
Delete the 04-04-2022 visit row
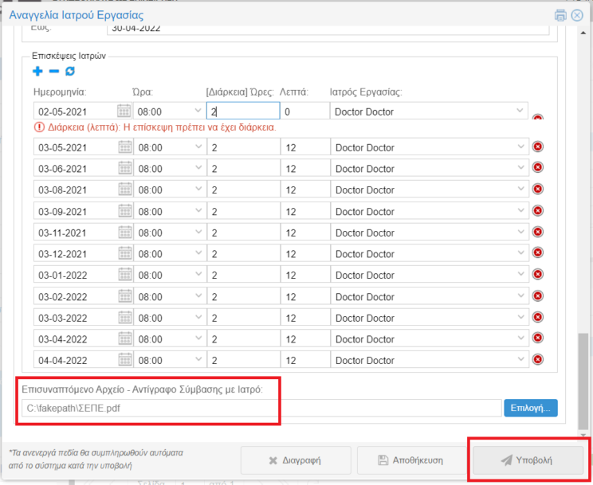tap(538, 359)
